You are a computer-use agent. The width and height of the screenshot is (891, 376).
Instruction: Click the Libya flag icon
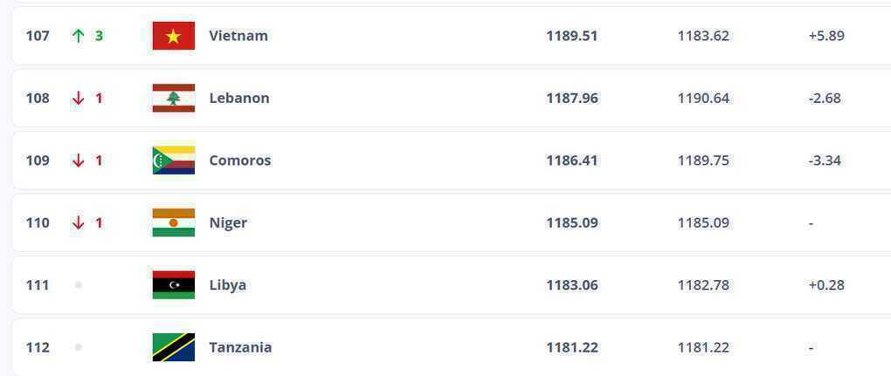click(173, 285)
